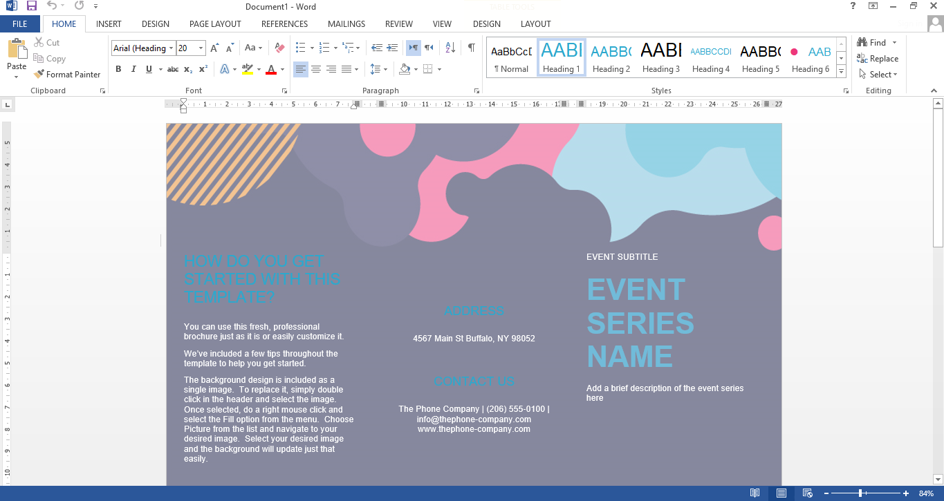Open the Text Effects and Typography icon
This screenshot has height=501, width=944.
pos(226,68)
